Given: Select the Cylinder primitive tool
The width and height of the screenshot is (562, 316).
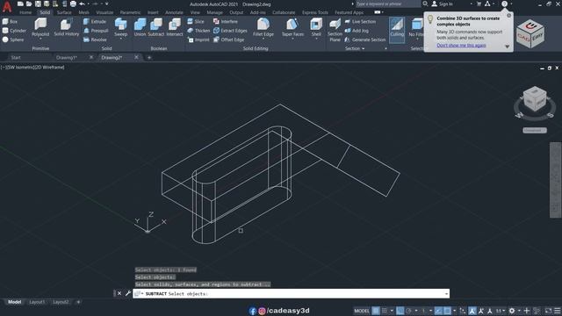Looking at the screenshot, I should [14, 31].
